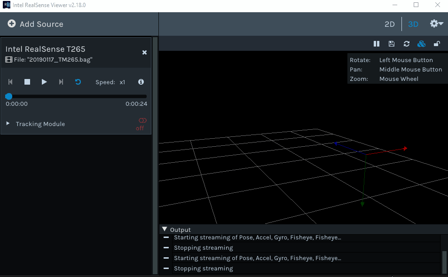Click the save (floppy disk) icon
Screen dimensions: 448x277
[392, 44]
